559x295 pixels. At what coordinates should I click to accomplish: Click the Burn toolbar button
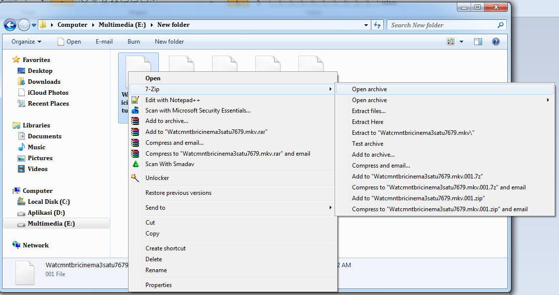point(134,42)
